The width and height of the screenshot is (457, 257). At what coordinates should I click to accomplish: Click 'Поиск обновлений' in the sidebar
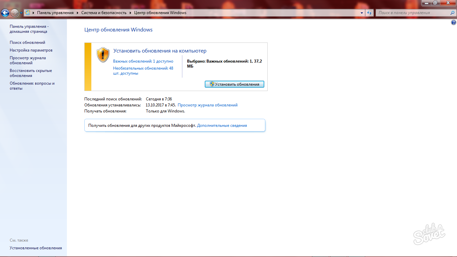(x=27, y=42)
